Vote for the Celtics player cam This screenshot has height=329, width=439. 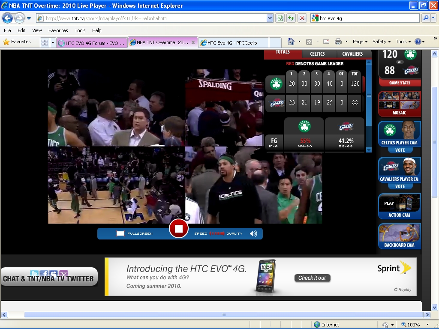400,150
